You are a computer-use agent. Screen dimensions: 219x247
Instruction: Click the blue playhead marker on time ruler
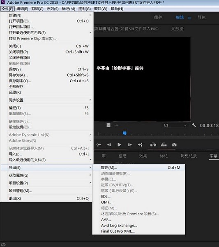(x=124, y=133)
